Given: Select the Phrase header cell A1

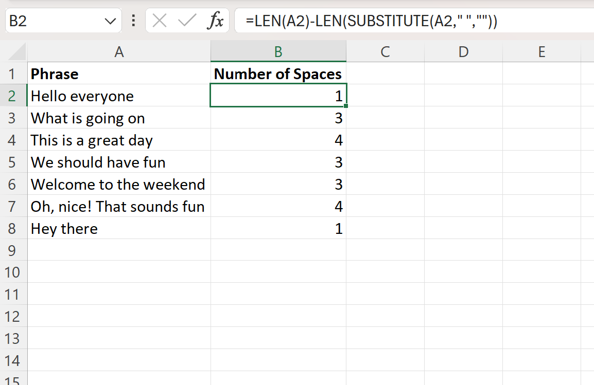Looking at the screenshot, I should [x=119, y=74].
